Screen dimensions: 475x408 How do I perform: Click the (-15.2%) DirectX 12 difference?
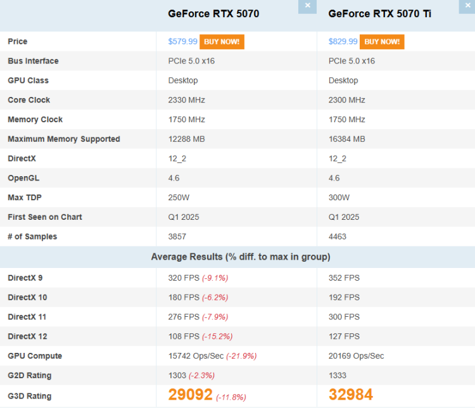pos(217,336)
